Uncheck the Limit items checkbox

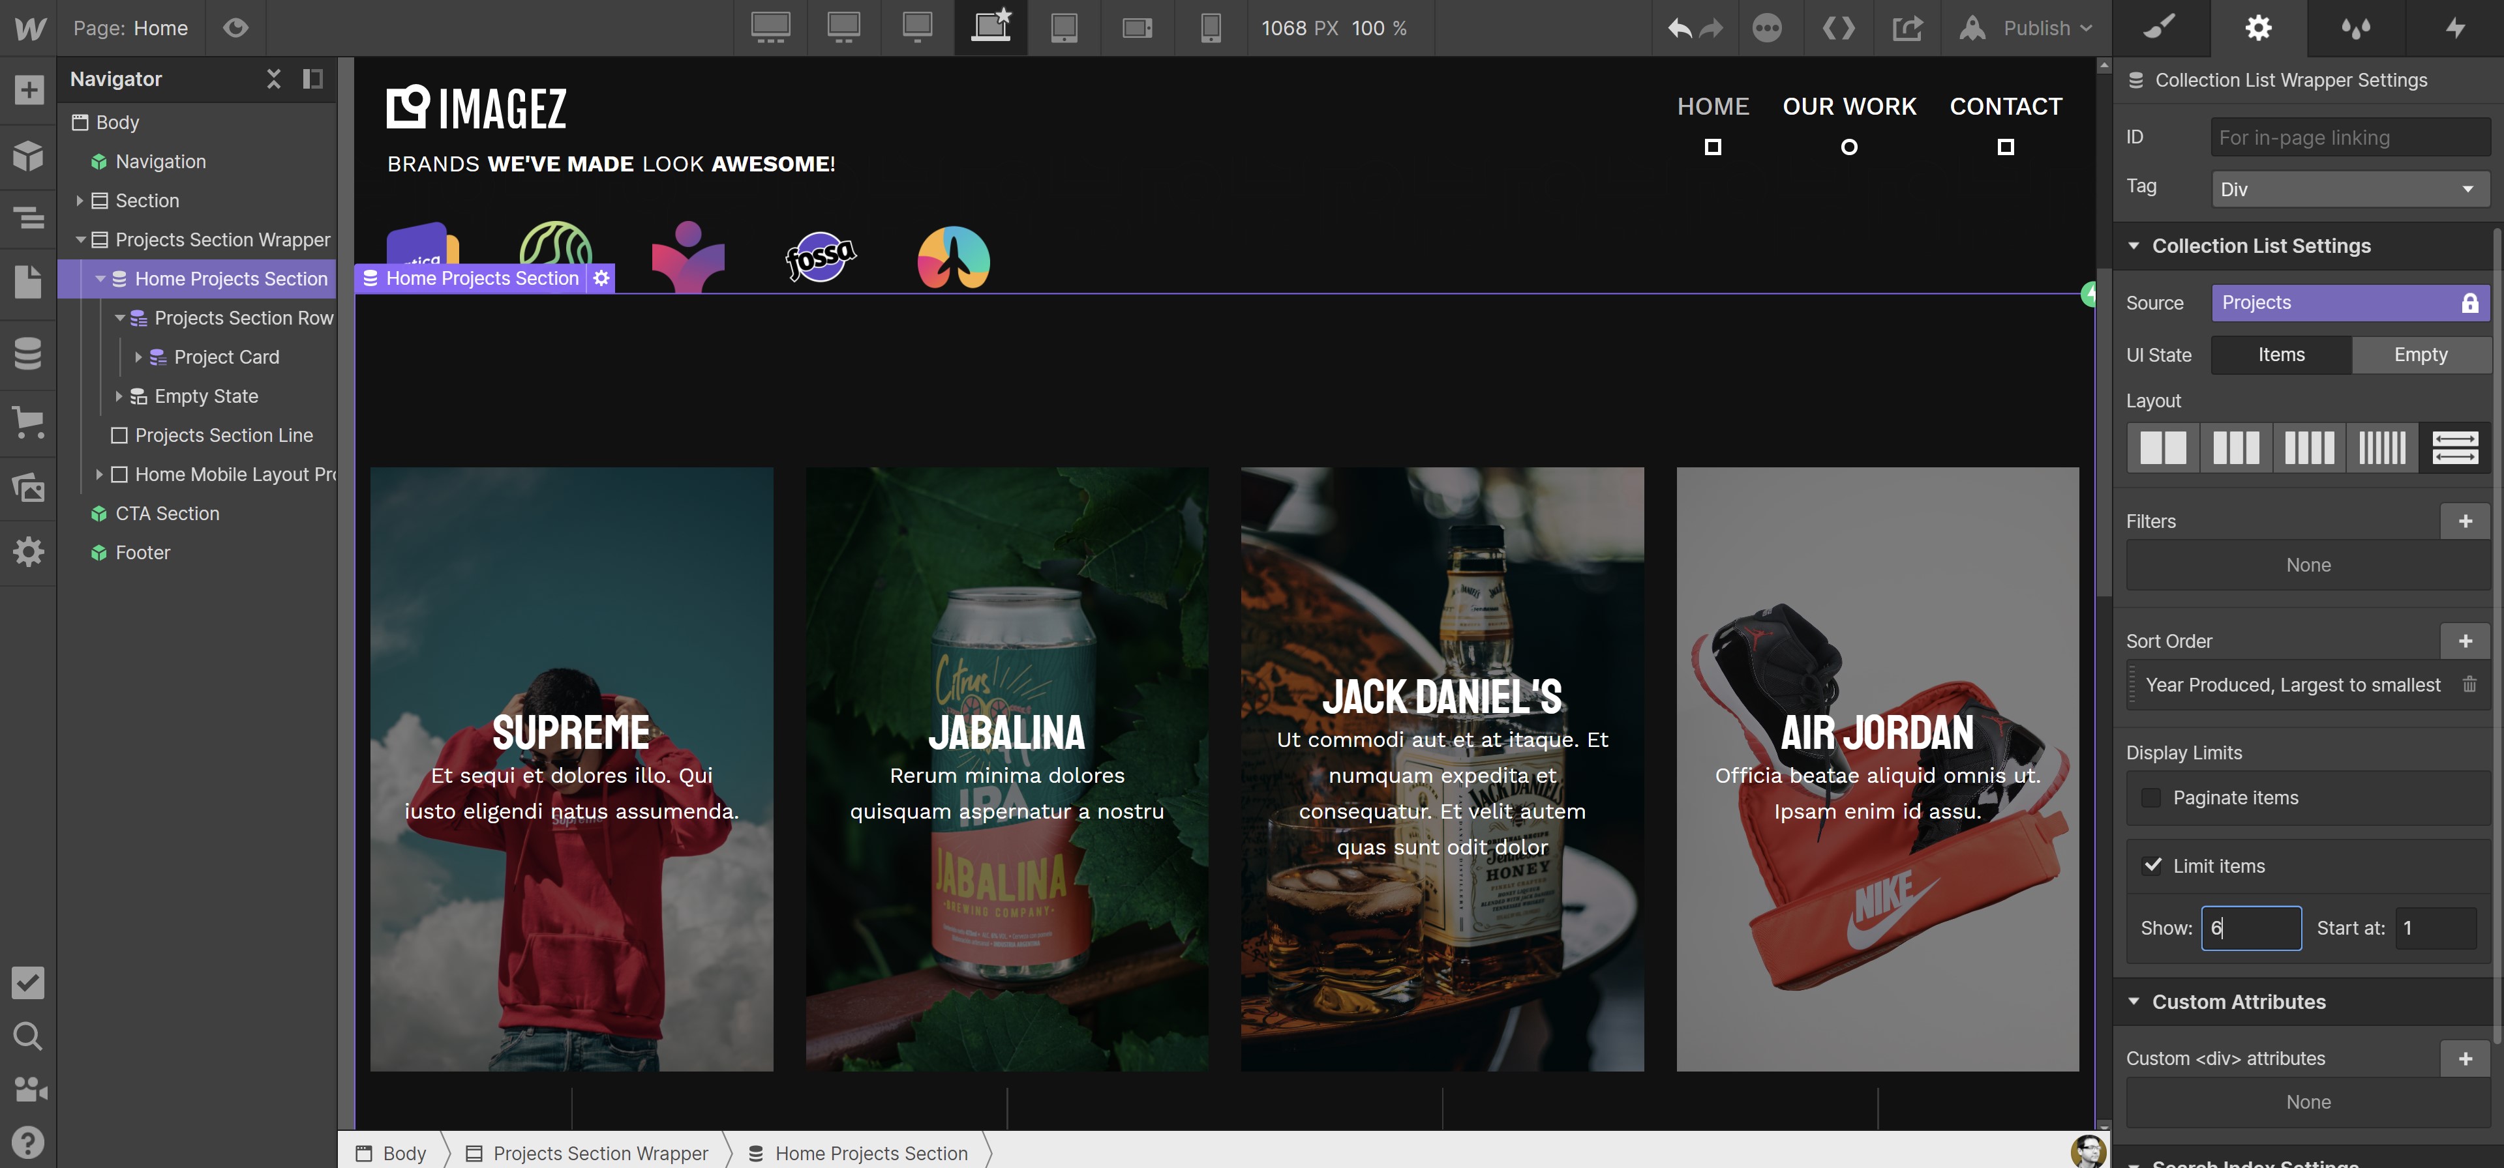coord(2152,866)
